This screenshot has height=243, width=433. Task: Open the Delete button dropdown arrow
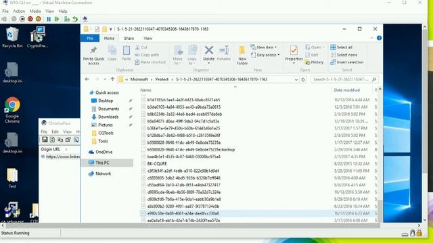(x=209, y=63)
